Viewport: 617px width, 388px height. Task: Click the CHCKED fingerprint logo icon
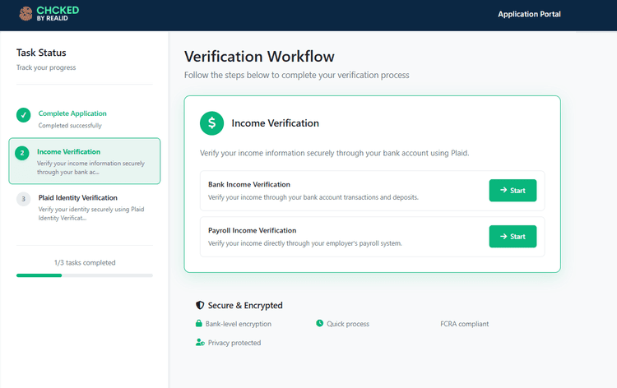click(26, 14)
